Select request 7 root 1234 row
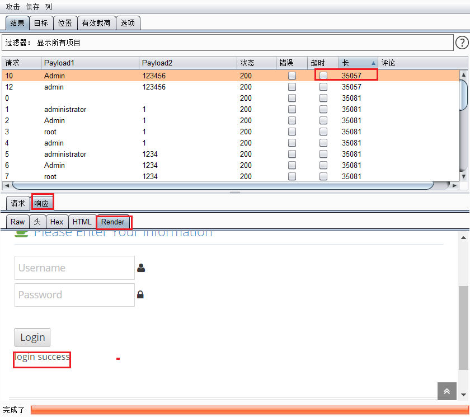Image resolution: width=470 pixels, height=417 pixels. coord(231,176)
